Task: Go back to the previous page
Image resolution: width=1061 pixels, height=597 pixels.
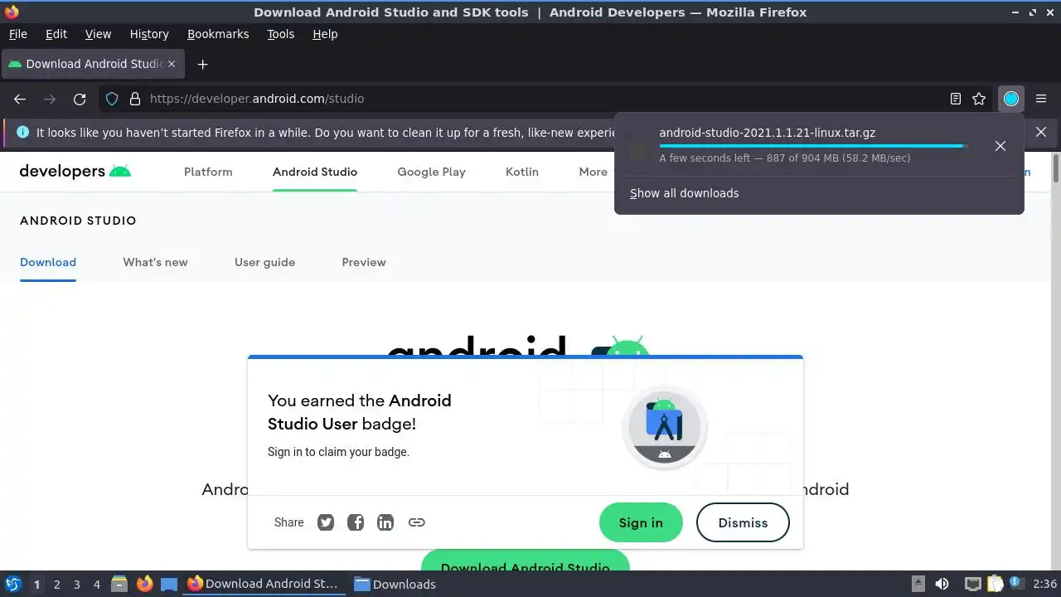Action: pos(20,99)
